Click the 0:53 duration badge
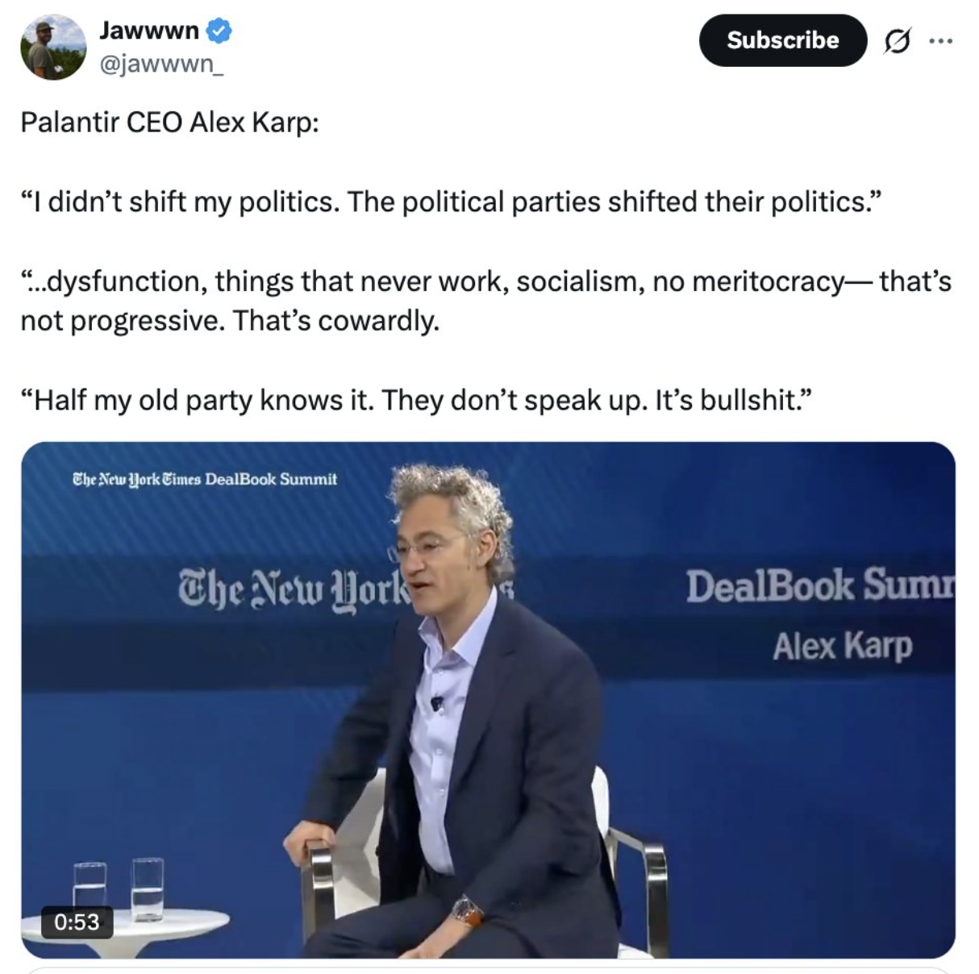Viewport: 979px width, 974px height. pos(77,922)
